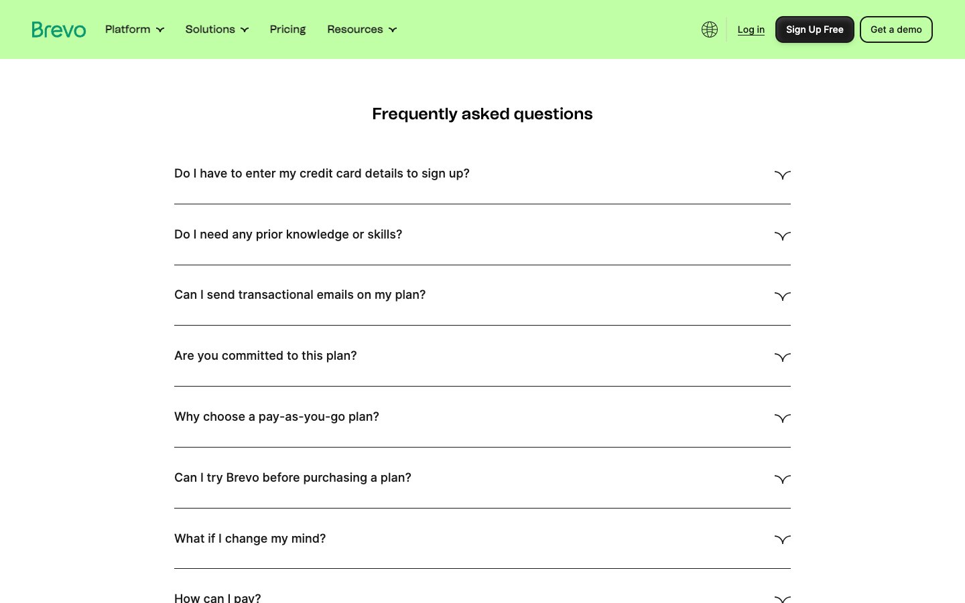The width and height of the screenshot is (965, 603).
Task: Expand committed to plan question chevron
Action: click(782, 357)
